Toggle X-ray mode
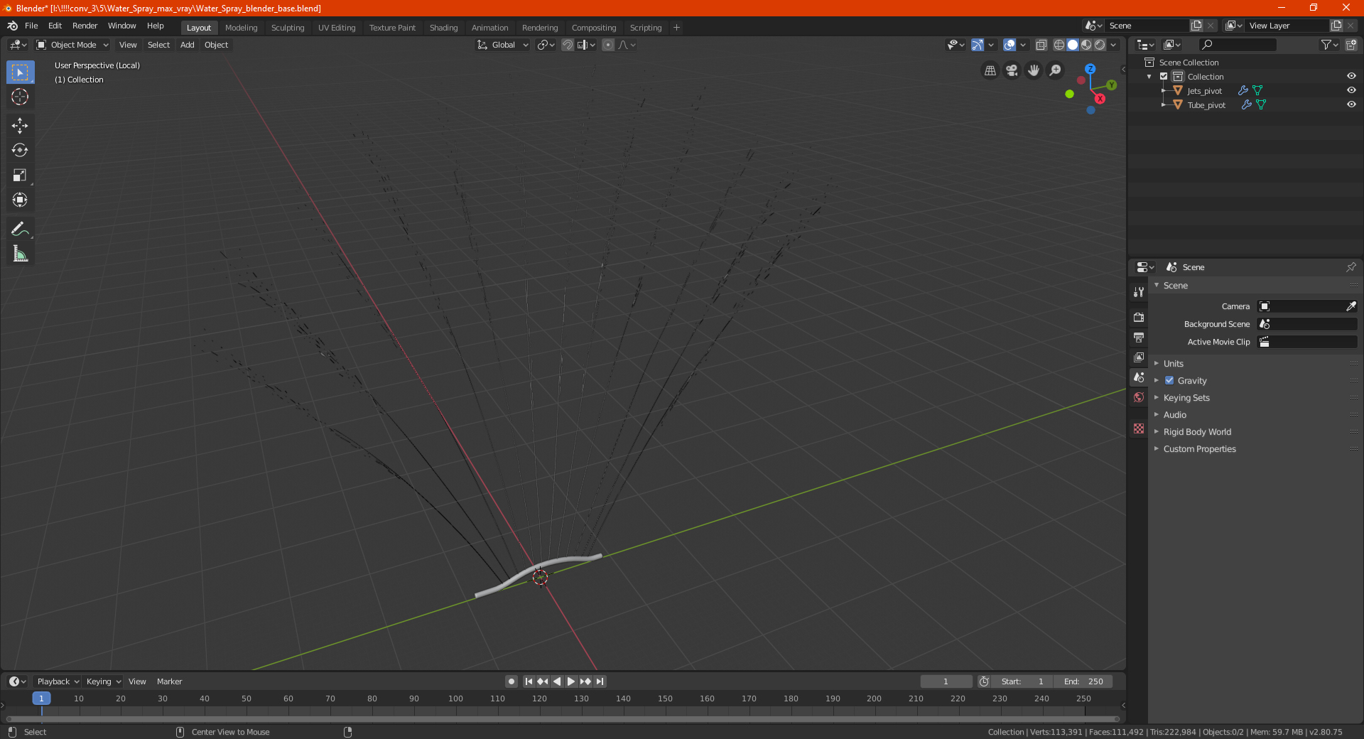The height and width of the screenshot is (739, 1364). click(x=1041, y=45)
